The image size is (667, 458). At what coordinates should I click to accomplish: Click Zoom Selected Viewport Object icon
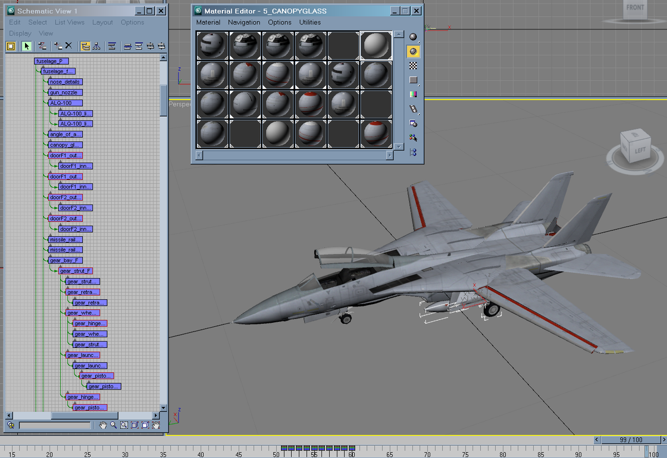[x=11, y=425]
